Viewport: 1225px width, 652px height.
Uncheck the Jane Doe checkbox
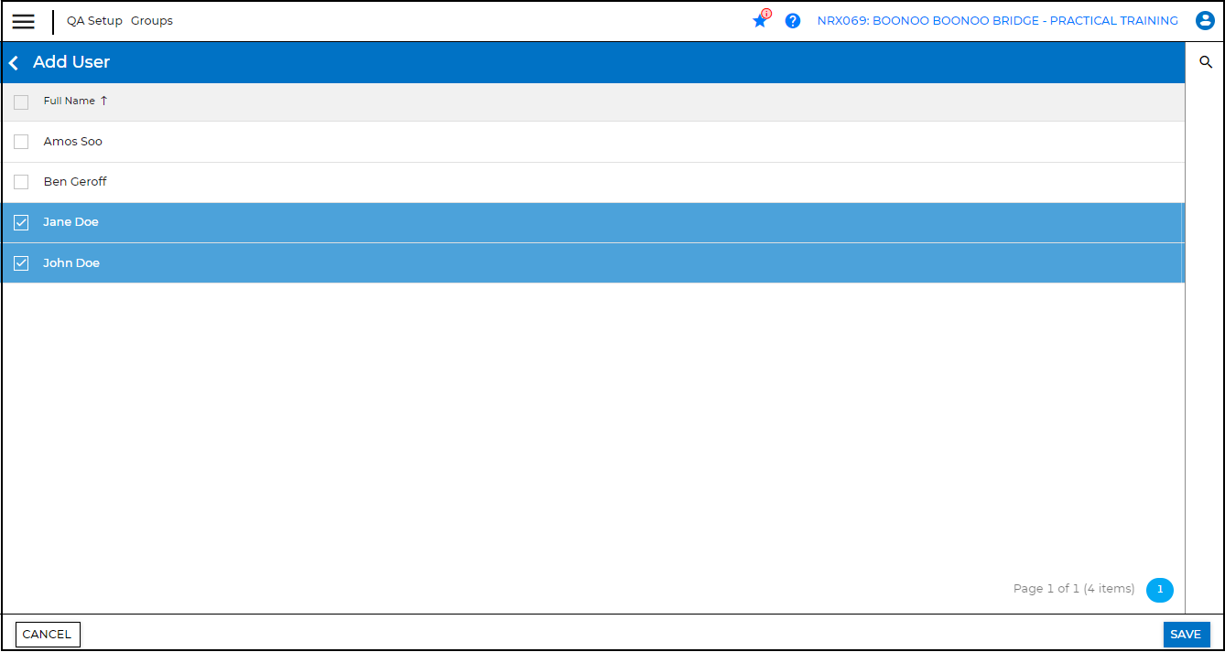point(21,222)
